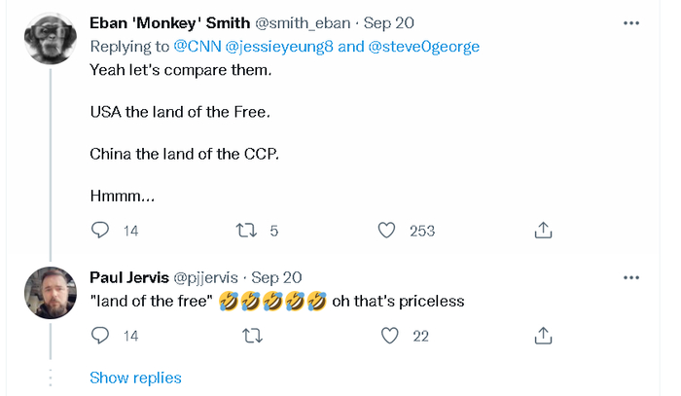Screen dimensions: 681x396
Task: Retweet Paul Jervis's tweet
Action: [251, 336]
